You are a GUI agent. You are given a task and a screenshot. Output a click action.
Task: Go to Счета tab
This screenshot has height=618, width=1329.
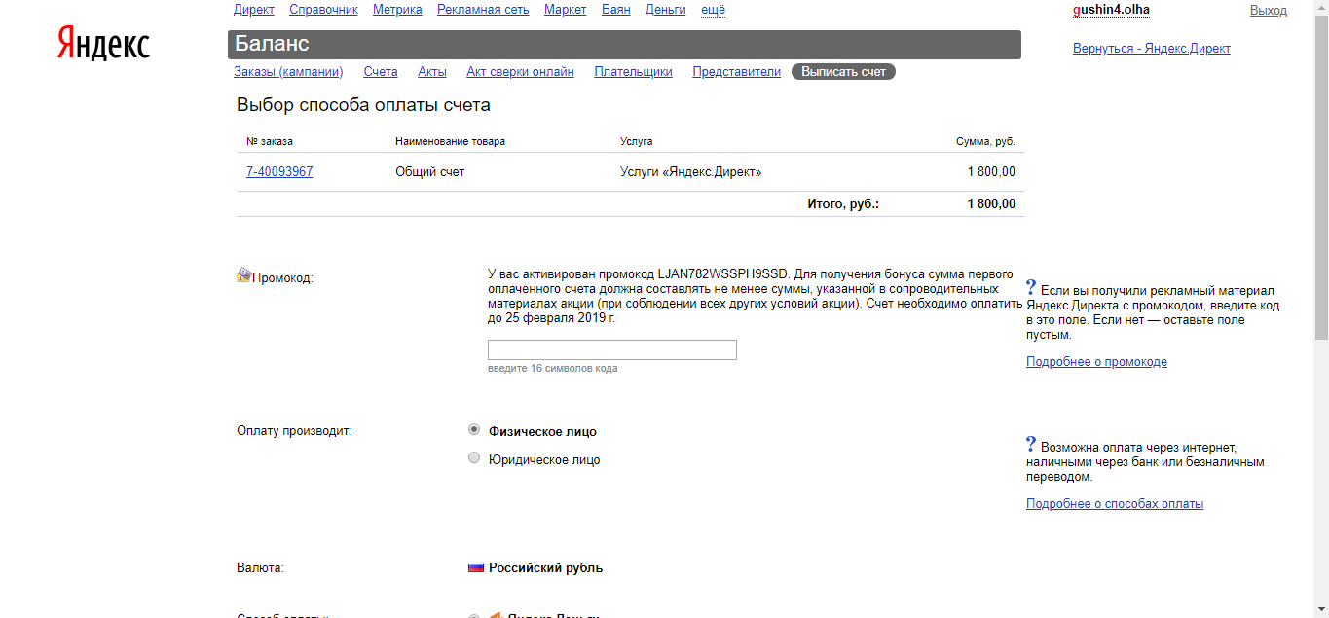tap(381, 72)
